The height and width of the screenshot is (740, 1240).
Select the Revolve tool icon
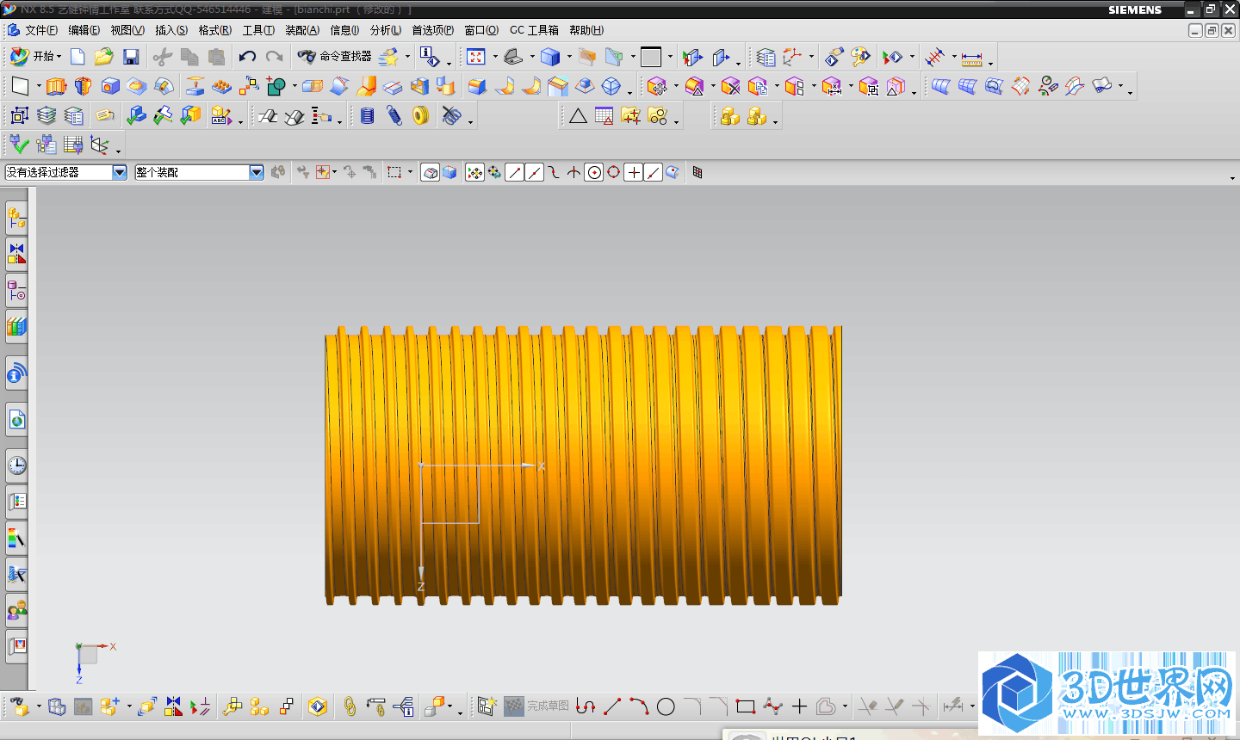pos(83,86)
